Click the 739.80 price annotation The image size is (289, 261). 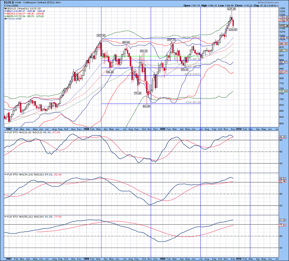tap(138, 93)
